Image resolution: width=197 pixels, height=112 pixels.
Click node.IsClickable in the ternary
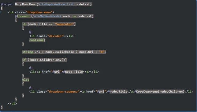click(60, 52)
